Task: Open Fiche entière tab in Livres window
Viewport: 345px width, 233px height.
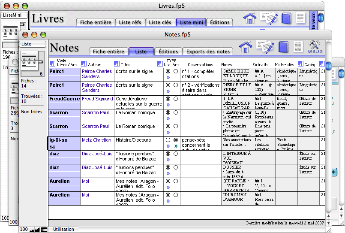Action: click(96, 22)
